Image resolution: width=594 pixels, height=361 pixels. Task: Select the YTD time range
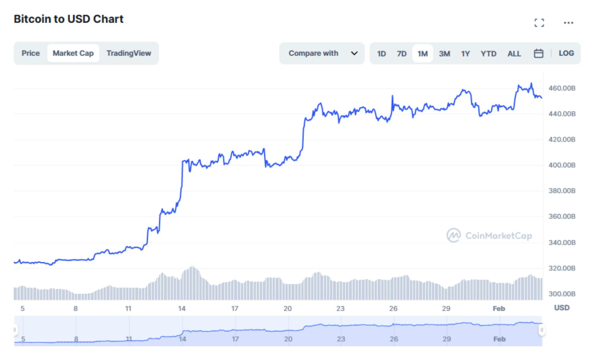[489, 53]
